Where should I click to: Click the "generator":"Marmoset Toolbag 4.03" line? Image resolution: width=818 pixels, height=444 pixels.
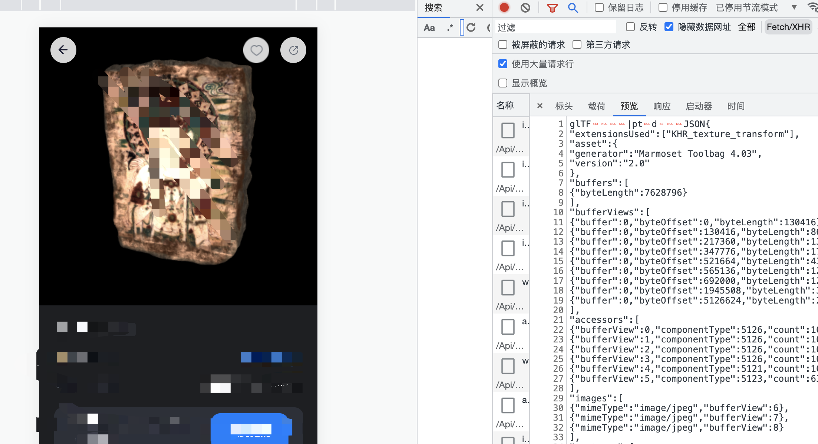pyautogui.click(x=665, y=154)
